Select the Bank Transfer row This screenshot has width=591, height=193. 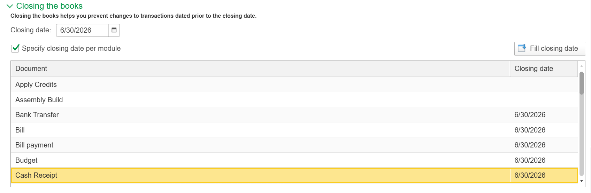(294, 115)
